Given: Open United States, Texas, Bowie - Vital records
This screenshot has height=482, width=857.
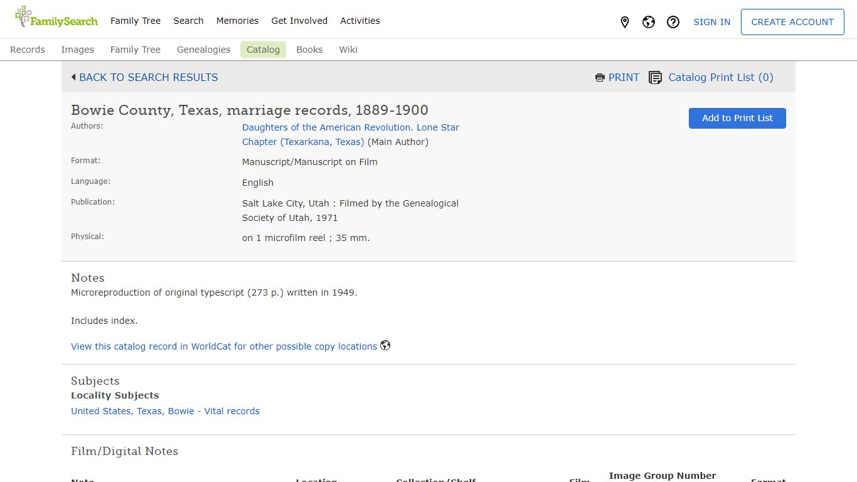Looking at the screenshot, I should pos(165,411).
